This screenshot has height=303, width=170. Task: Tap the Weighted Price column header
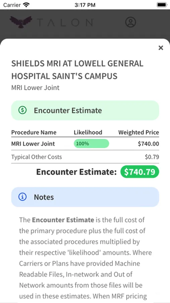[138, 132]
